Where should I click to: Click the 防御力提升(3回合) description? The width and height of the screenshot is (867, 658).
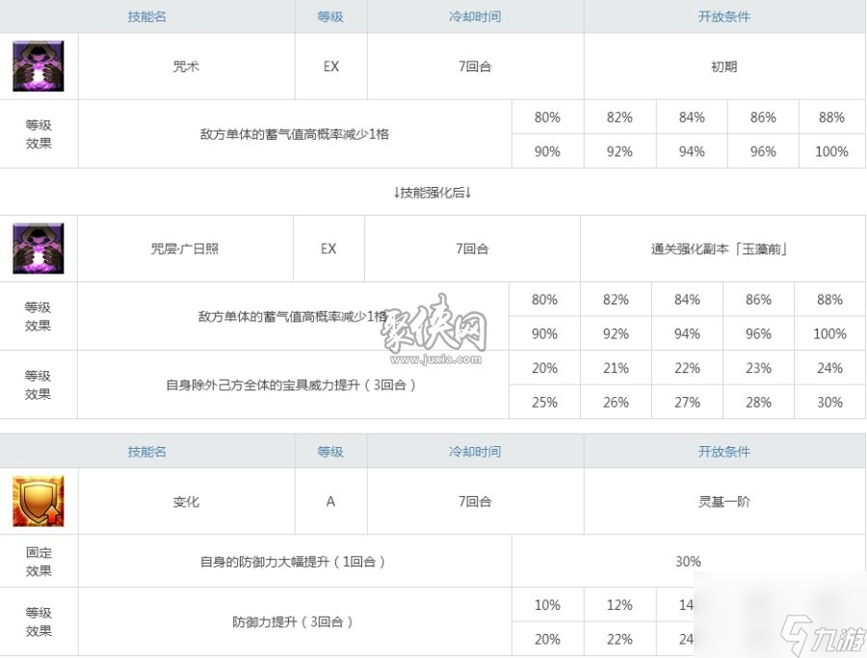coord(293,622)
